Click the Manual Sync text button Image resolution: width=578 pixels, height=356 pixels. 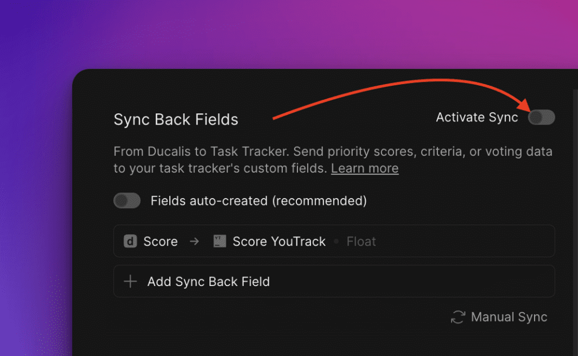pos(509,317)
